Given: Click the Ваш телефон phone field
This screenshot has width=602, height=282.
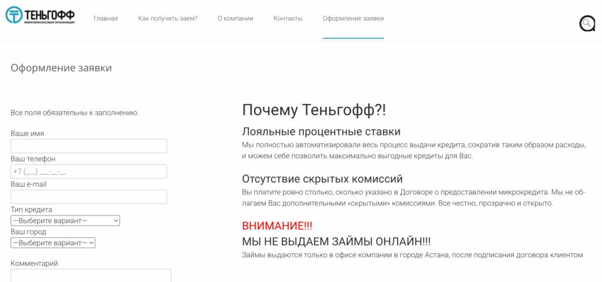Looking at the screenshot, I should (89, 172).
